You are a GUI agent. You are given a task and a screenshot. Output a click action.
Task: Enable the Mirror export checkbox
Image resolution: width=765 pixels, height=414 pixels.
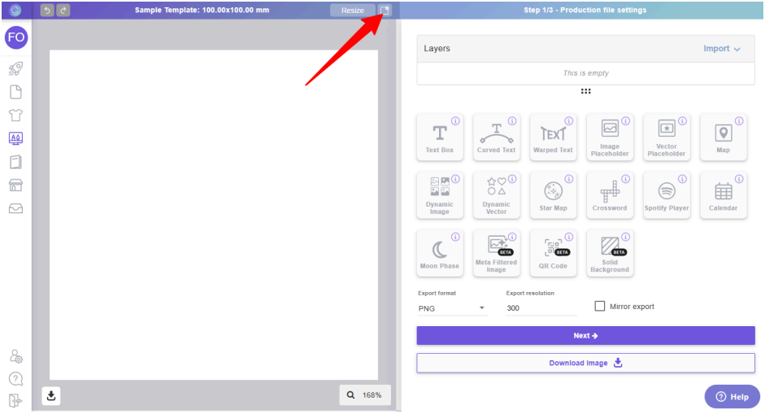pyautogui.click(x=600, y=307)
